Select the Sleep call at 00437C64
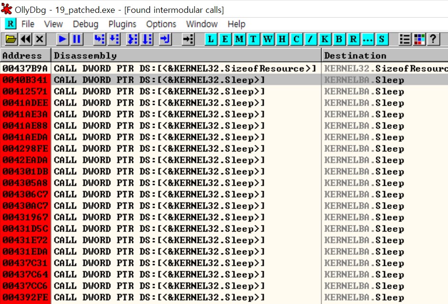 224,274
